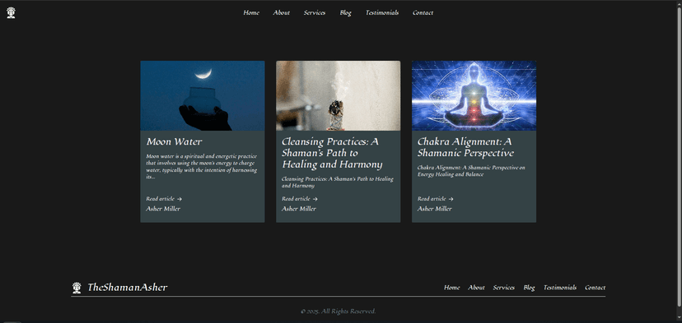Go to Contact in the top navigation

(x=423, y=12)
